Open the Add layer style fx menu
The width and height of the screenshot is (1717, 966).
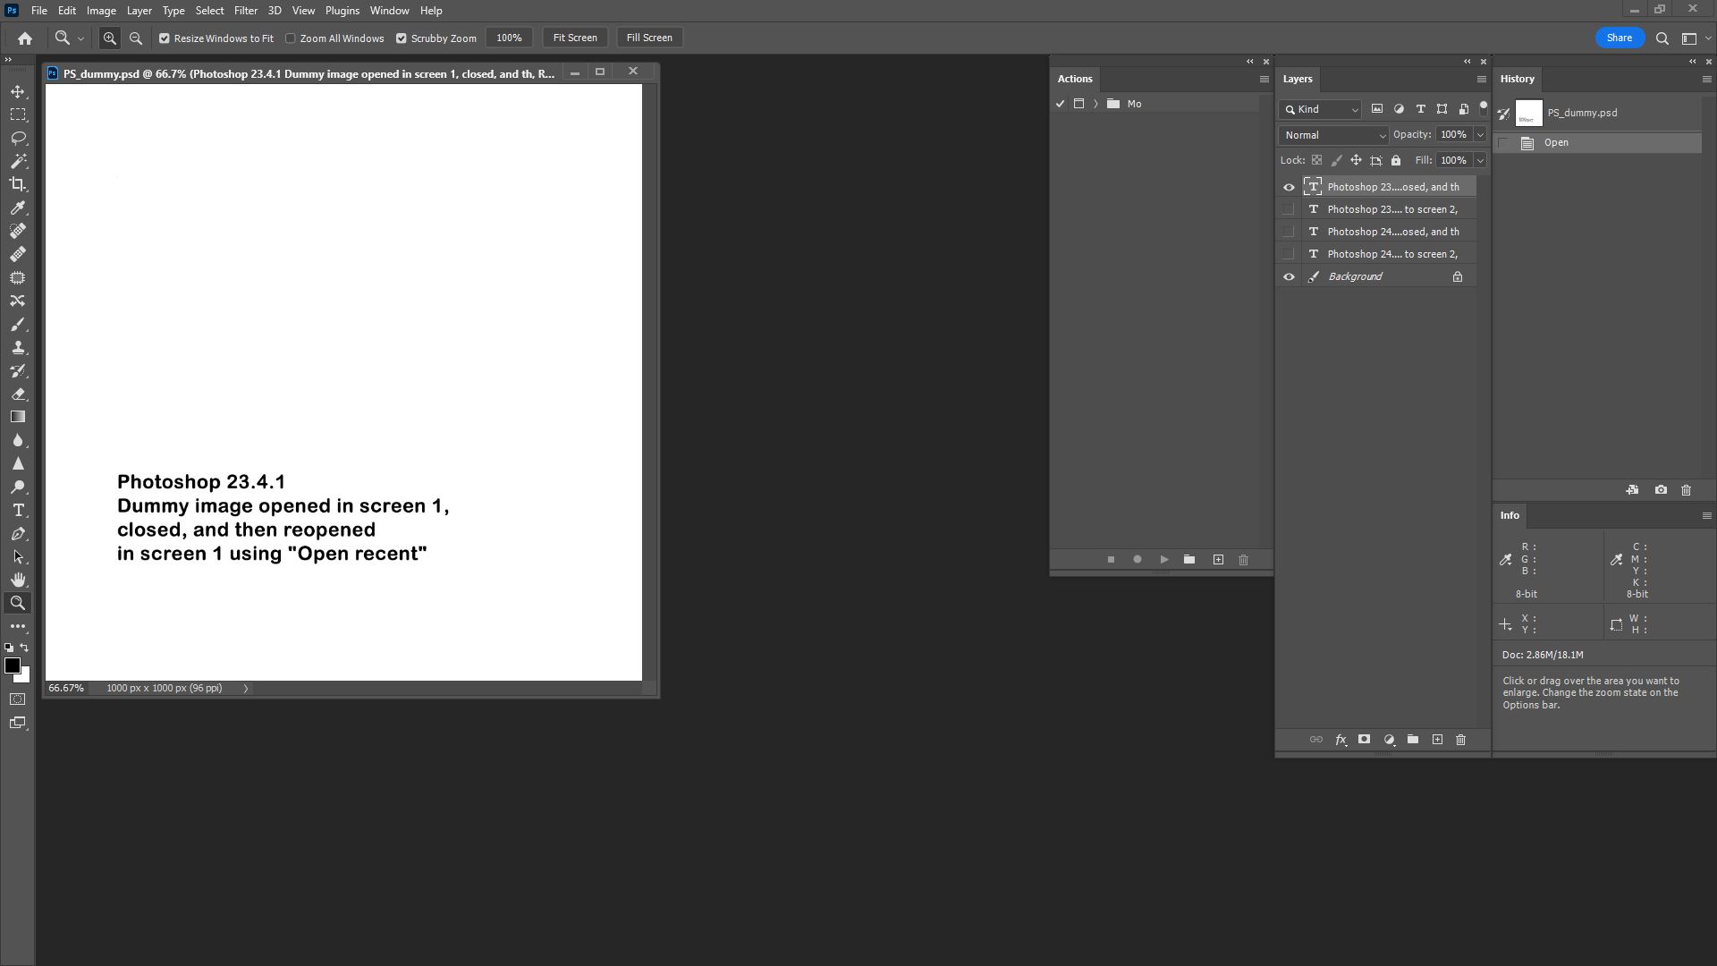(1341, 740)
